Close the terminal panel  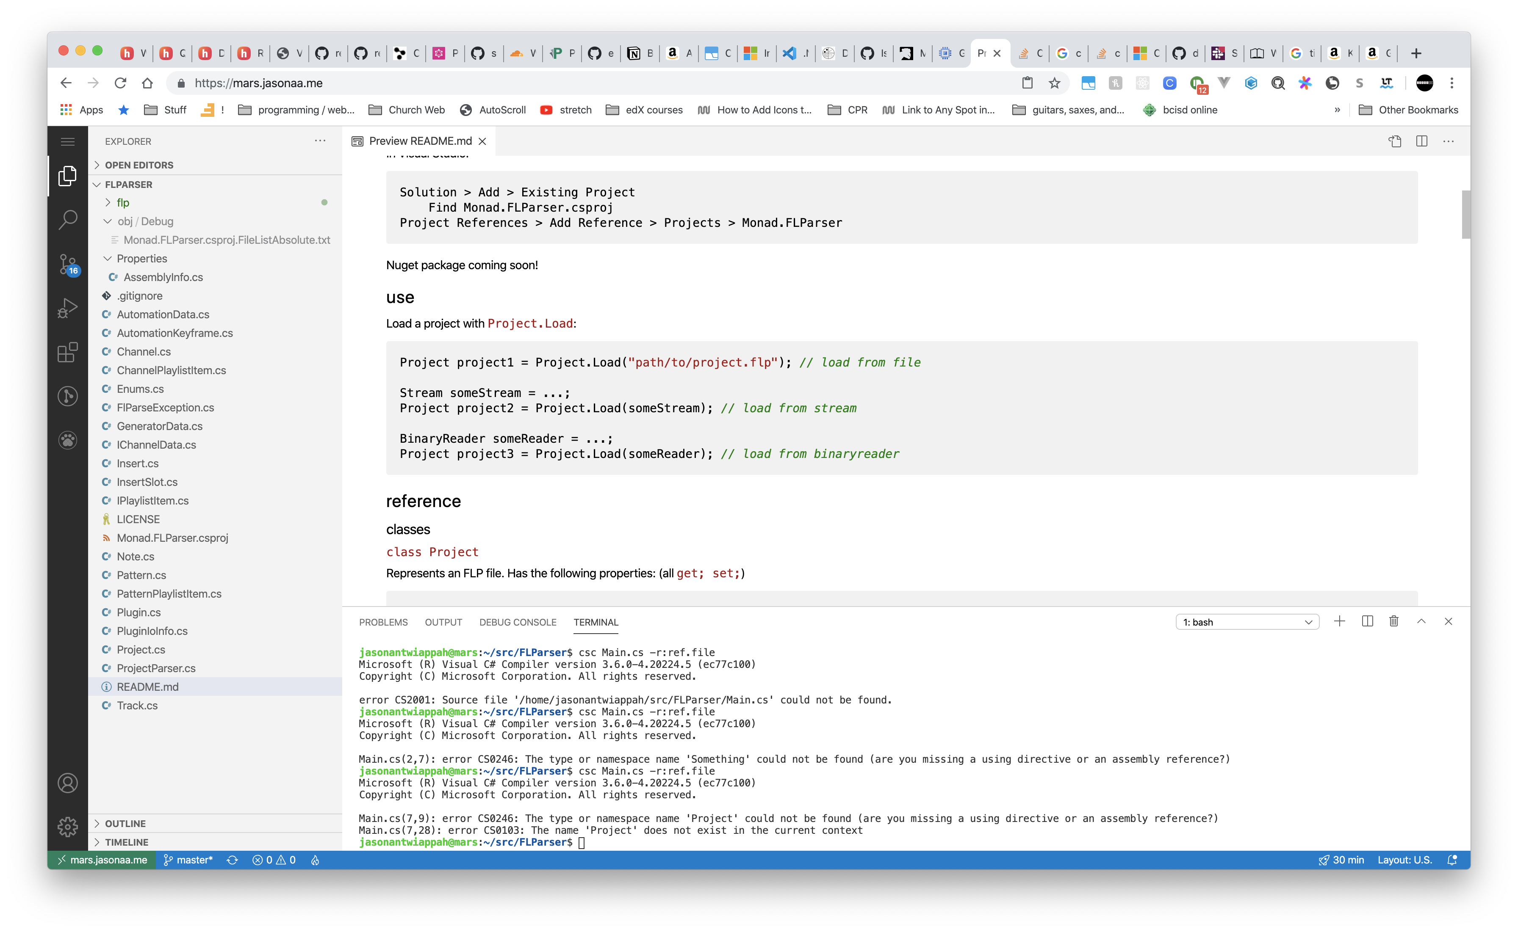click(1448, 621)
